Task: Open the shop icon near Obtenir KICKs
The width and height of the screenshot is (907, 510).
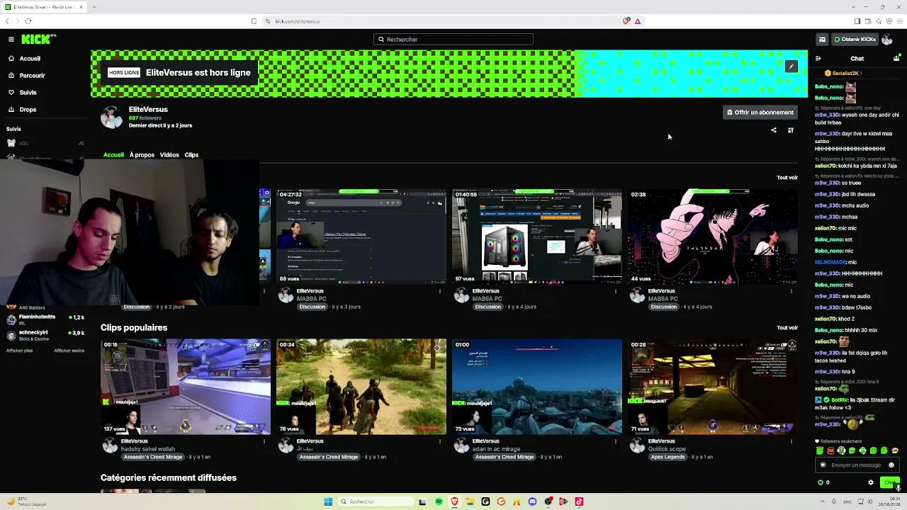Action: pyautogui.click(x=822, y=40)
